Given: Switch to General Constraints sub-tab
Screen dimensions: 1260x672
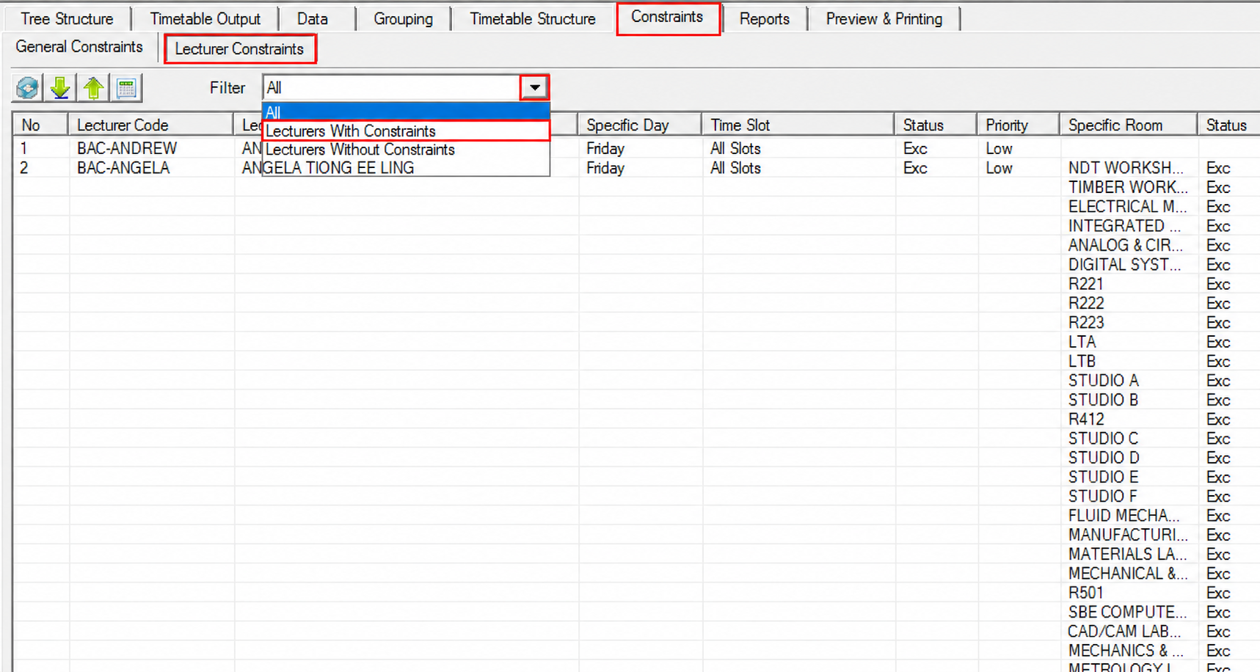Looking at the screenshot, I should [79, 47].
